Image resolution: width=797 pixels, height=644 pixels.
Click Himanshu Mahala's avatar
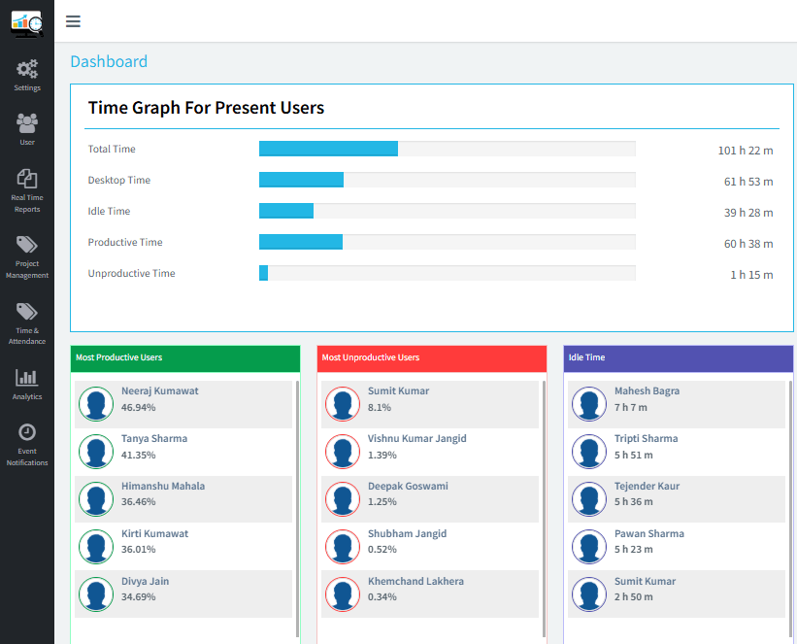[96, 499]
